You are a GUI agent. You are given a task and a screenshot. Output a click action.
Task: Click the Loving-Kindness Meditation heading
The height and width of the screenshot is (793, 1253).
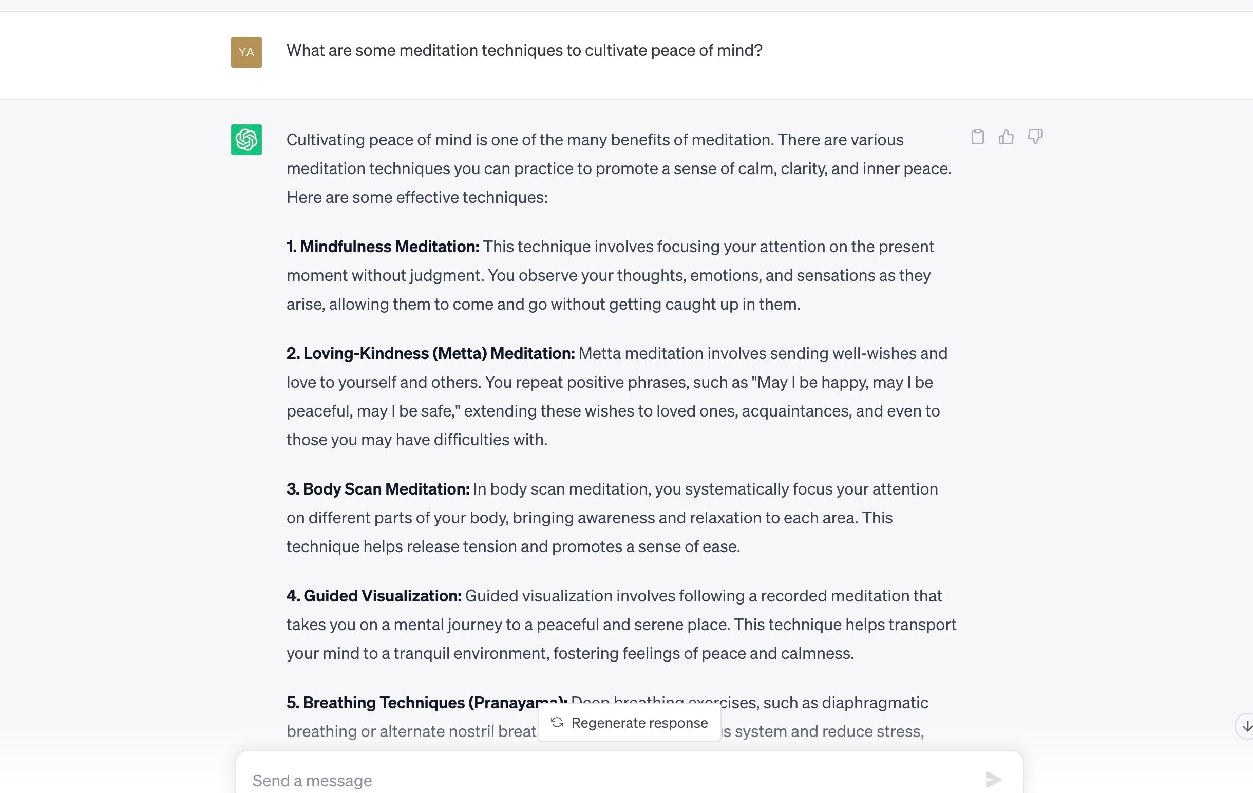tap(430, 353)
